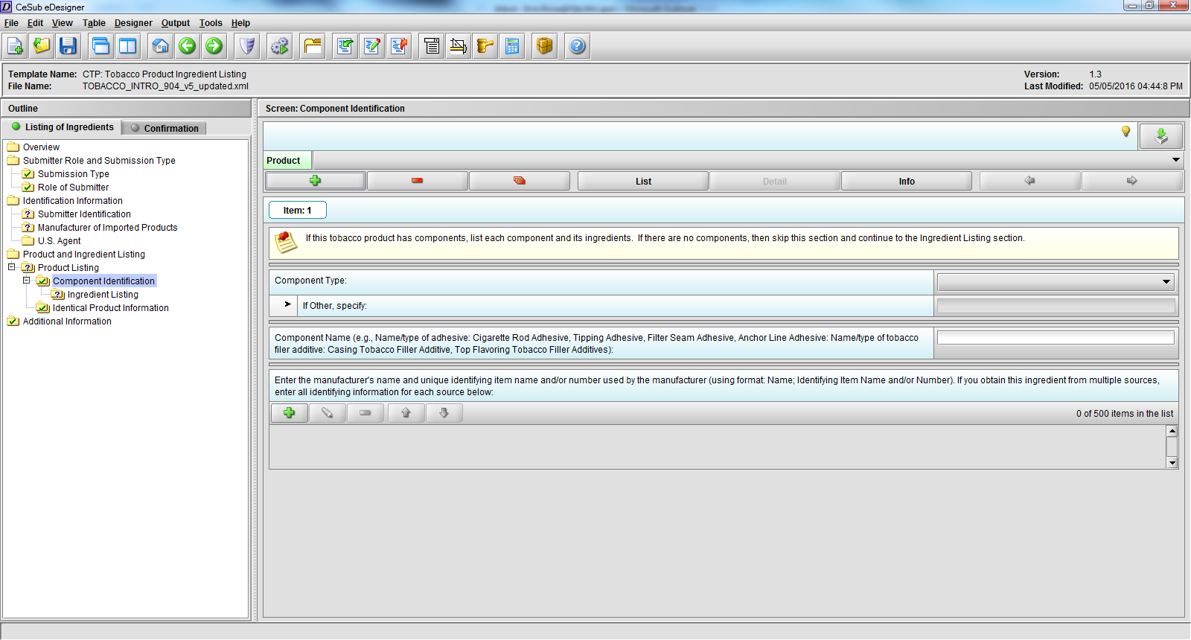The image size is (1191, 640).
Task: Click the List button
Action: click(x=643, y=181)
